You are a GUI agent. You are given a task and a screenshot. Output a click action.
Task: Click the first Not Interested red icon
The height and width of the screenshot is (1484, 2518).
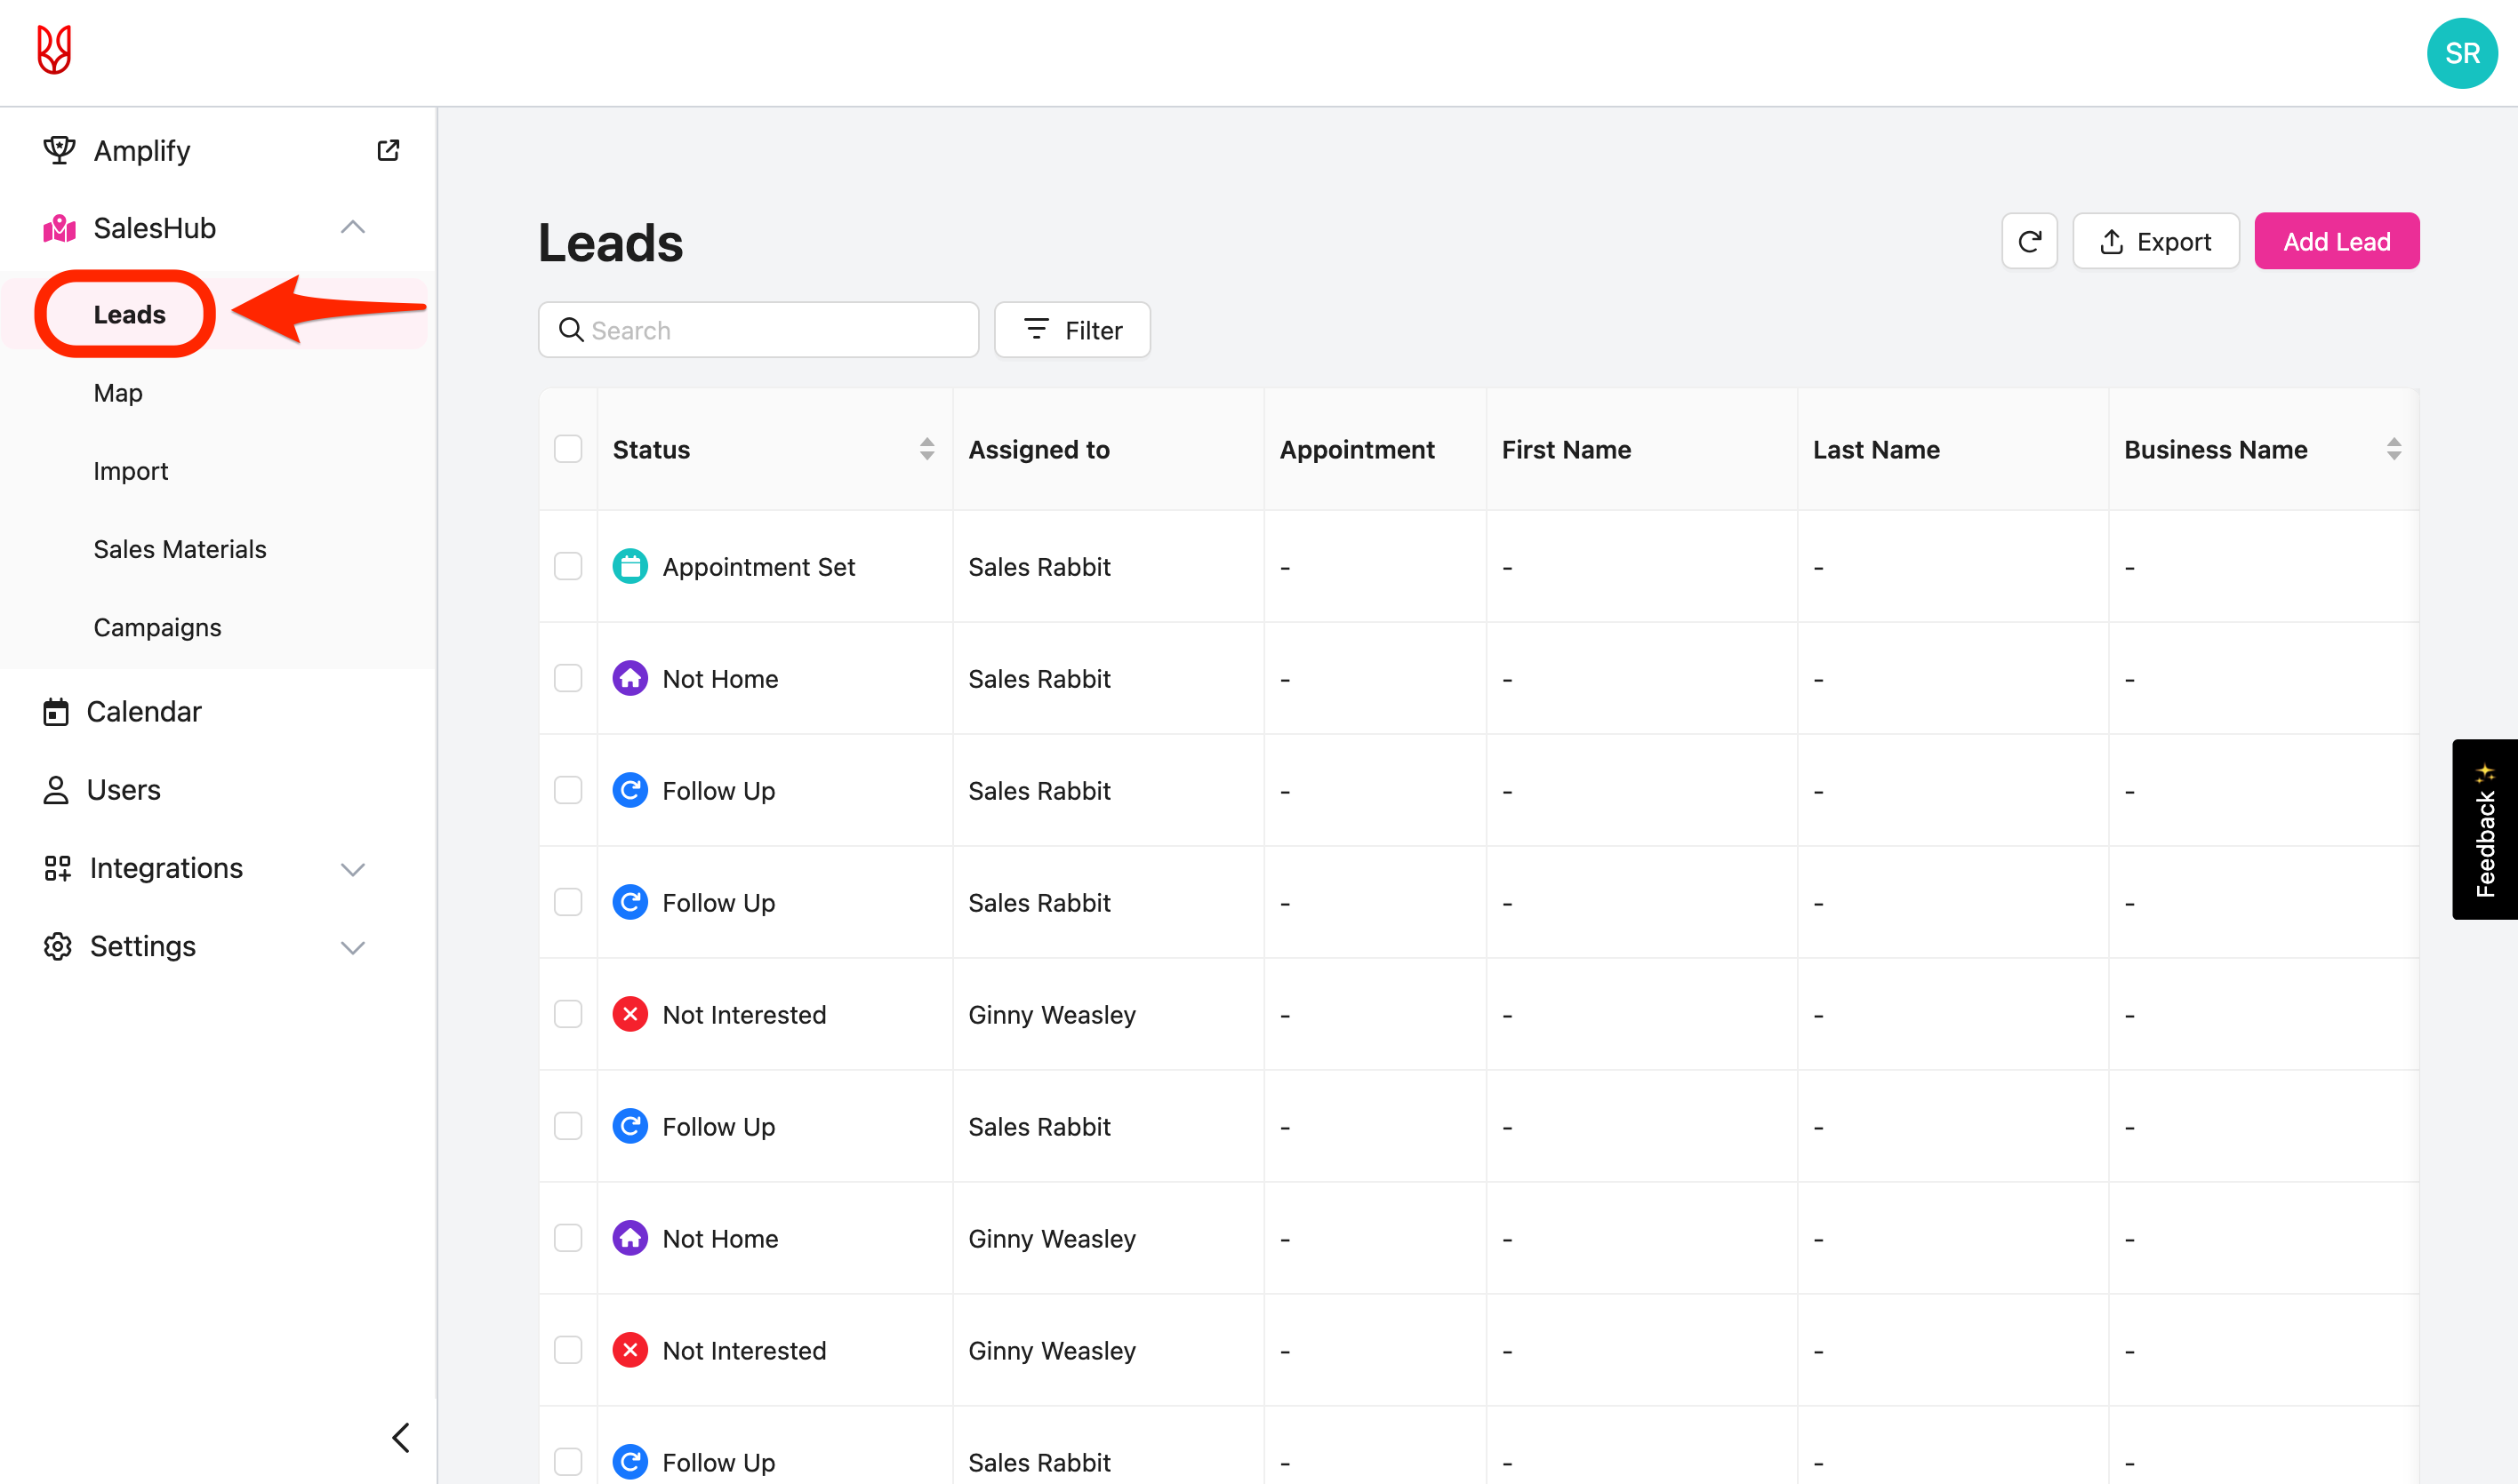(630, 1014)
